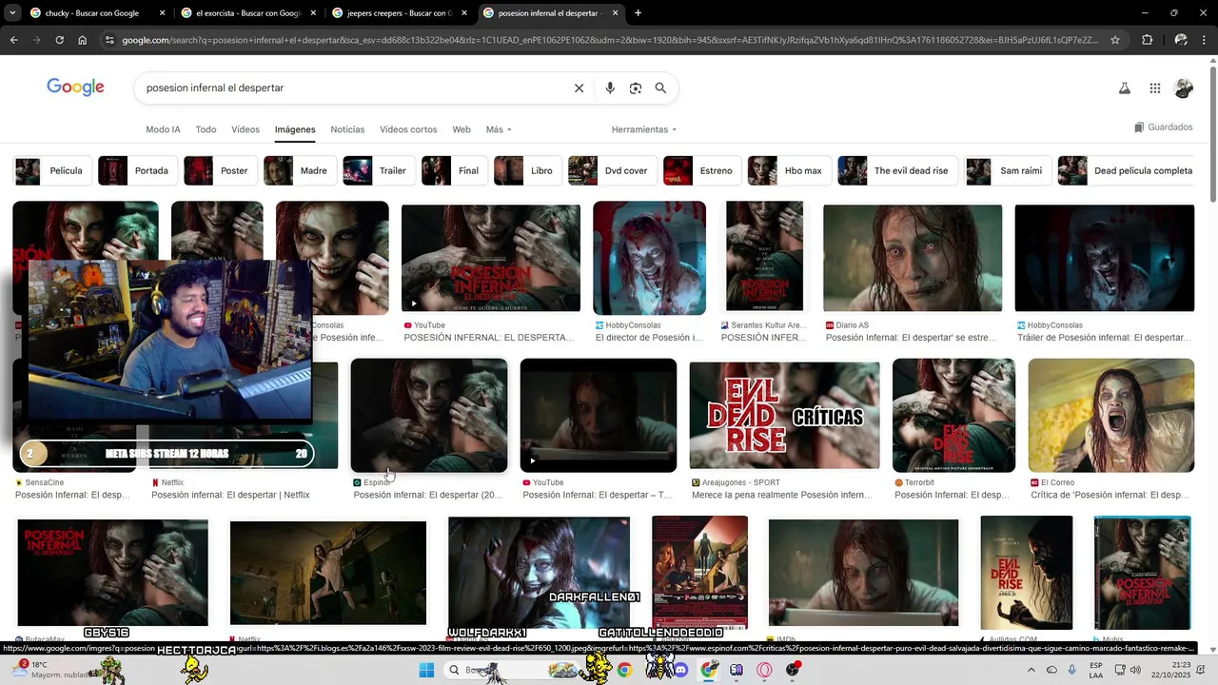Filter images by Dvd cover chip
1218x685 pixels.
click(612, 170)
